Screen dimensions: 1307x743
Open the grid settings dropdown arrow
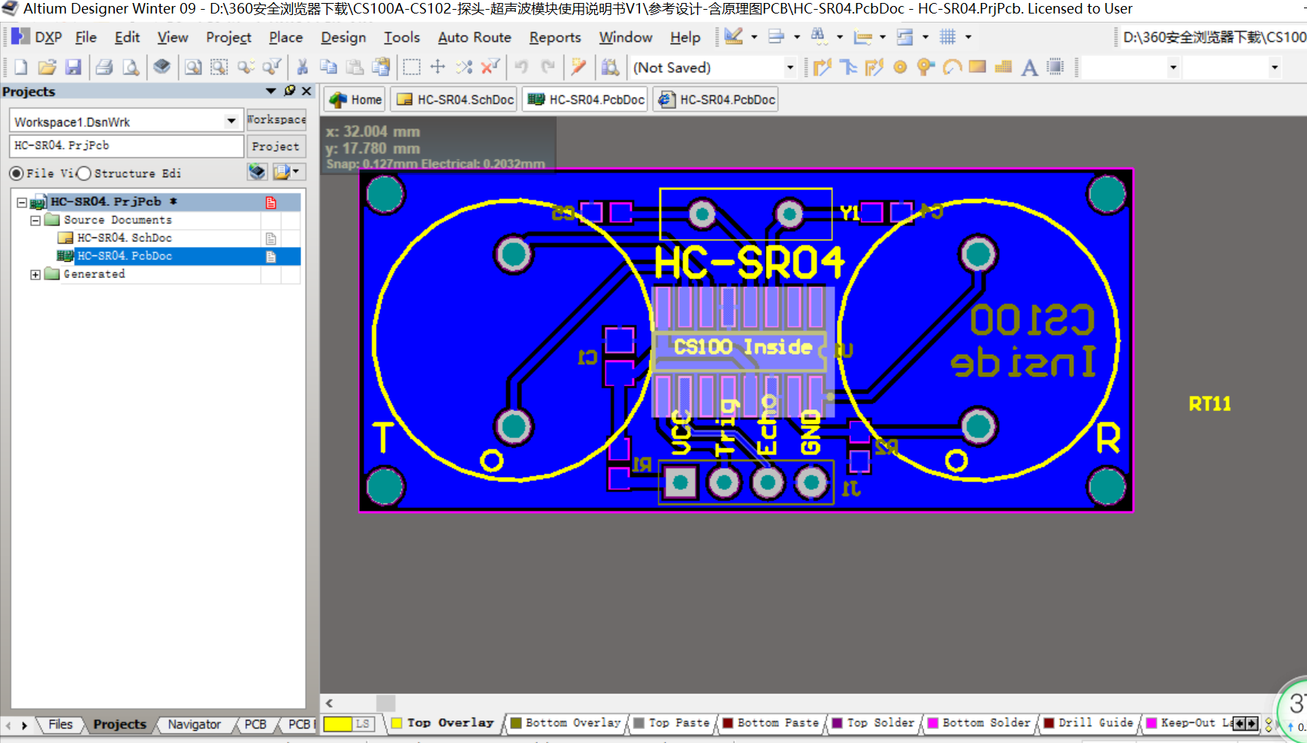click(968, 37)
